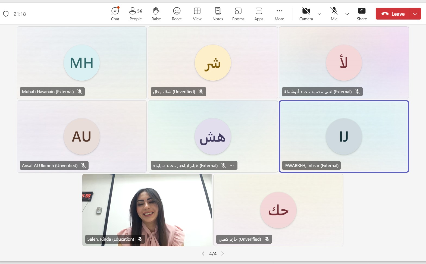Turn on the Camera

coord(306,14)
